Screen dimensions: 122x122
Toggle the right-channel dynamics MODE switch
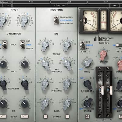click(23, 45)
